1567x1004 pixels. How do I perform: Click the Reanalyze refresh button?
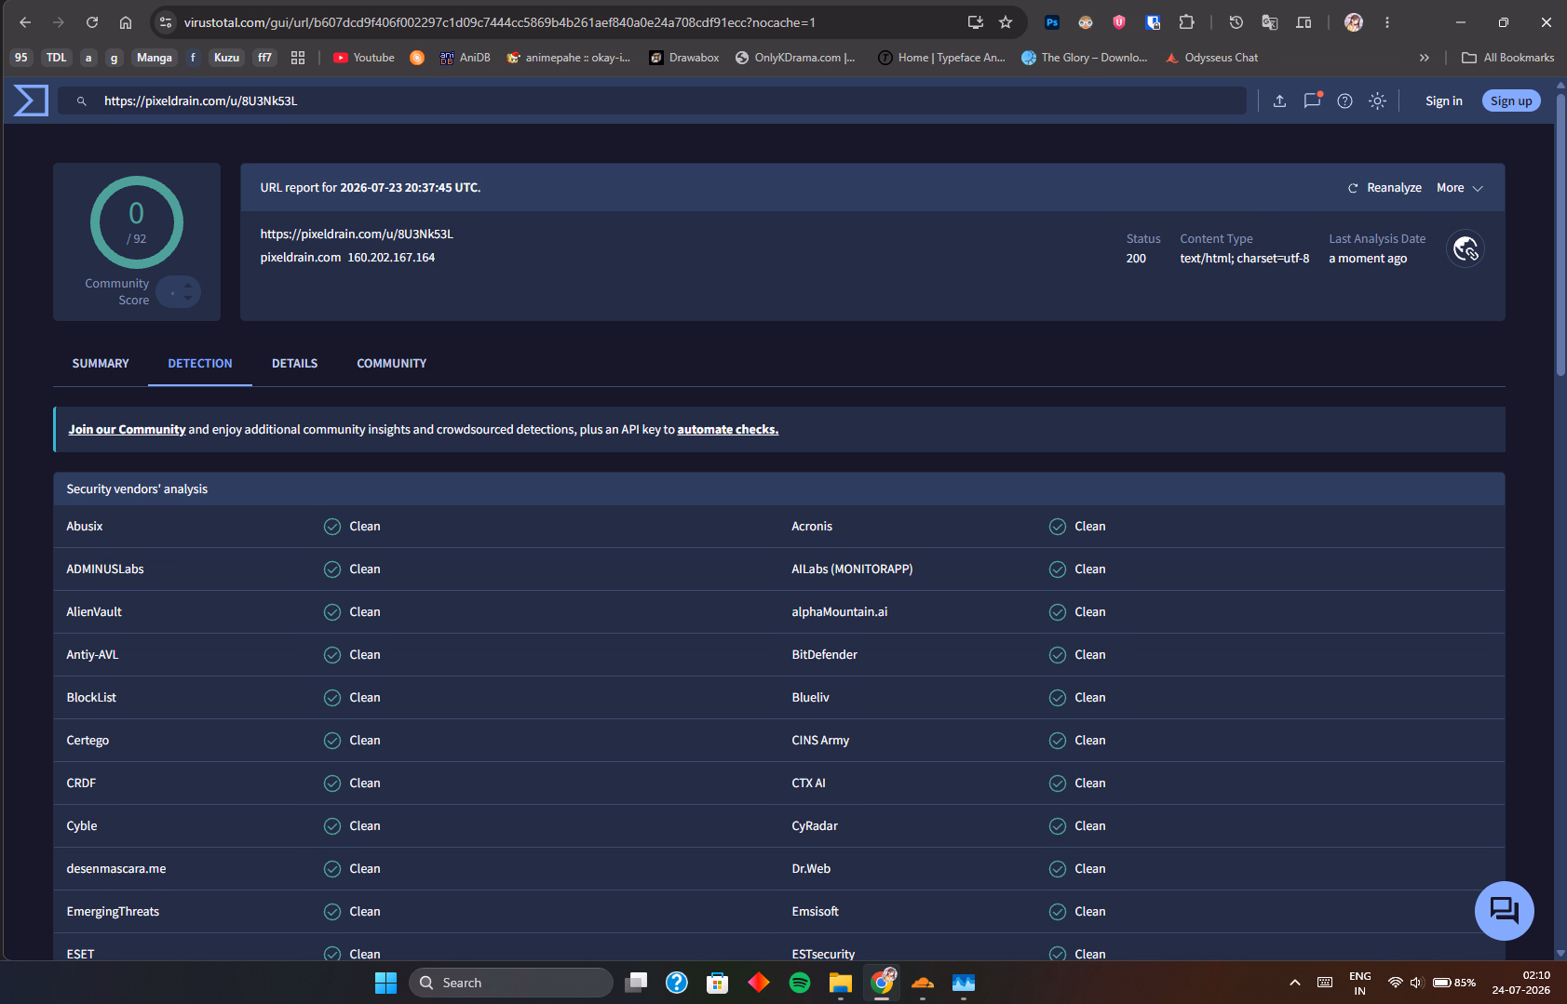1385,188
